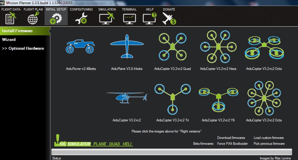298x160 pixels.
Task: Select the eight-arm Octa firmware image
Action: [x=264, y=98]
